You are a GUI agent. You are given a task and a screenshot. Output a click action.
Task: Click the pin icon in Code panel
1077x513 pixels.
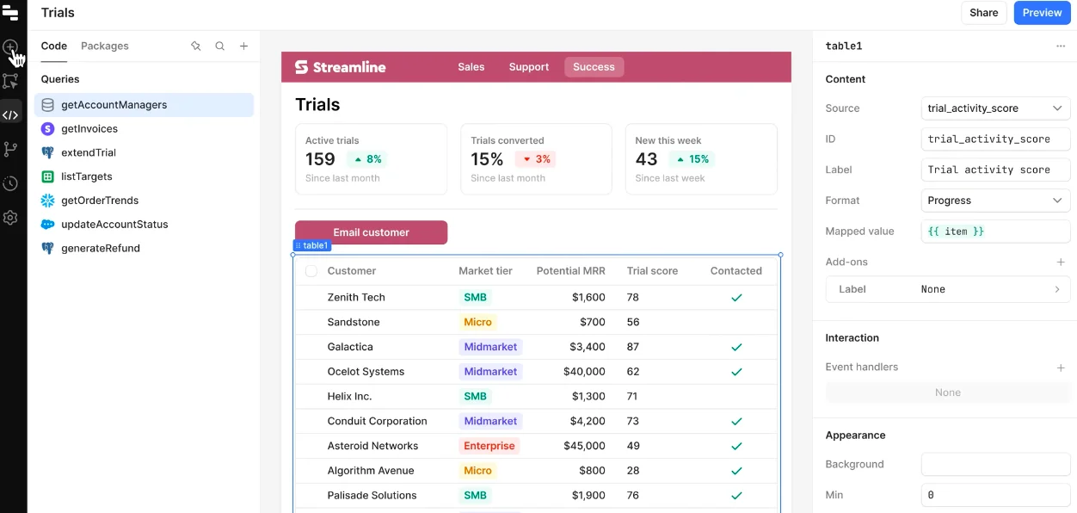click(x=195, y=46)
